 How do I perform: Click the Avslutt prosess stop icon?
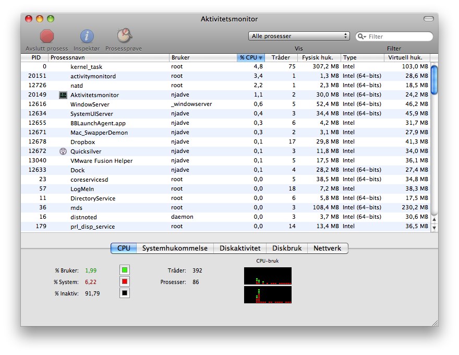point(47,37)
